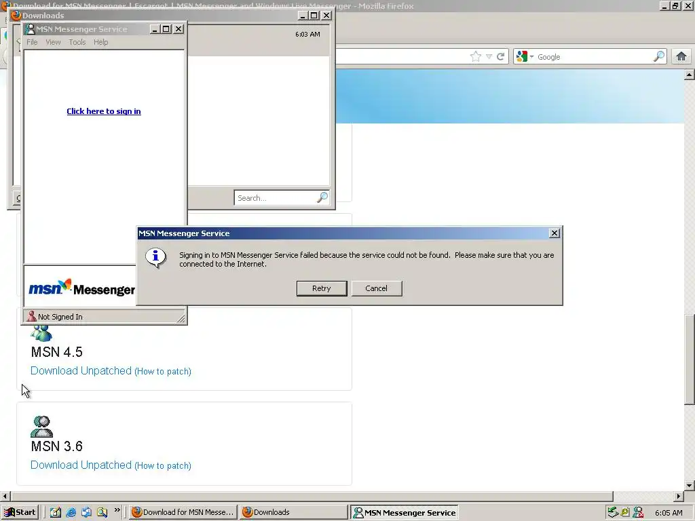695x521 pixels.
Task: Open the URL history dropdown arrow
Action: point(489,57)
